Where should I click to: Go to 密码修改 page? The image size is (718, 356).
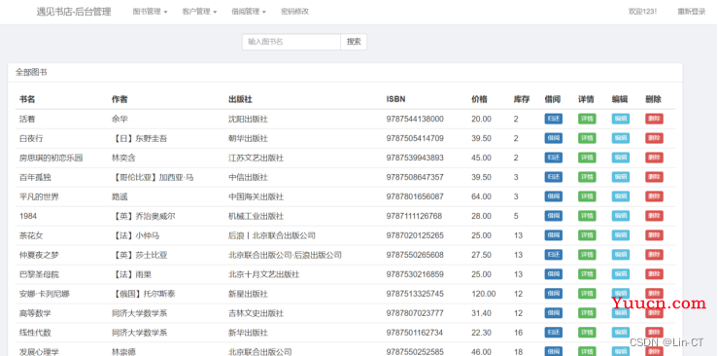point(295,12)
